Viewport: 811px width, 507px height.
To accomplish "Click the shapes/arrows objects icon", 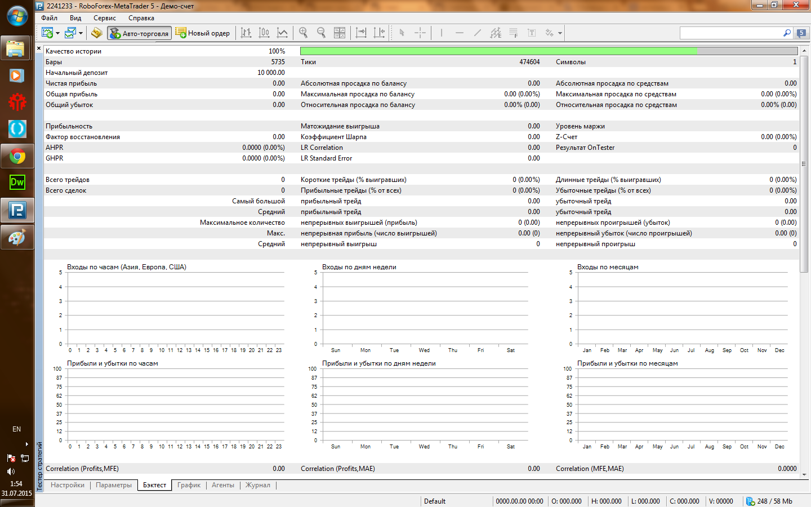I will point(550,33).
